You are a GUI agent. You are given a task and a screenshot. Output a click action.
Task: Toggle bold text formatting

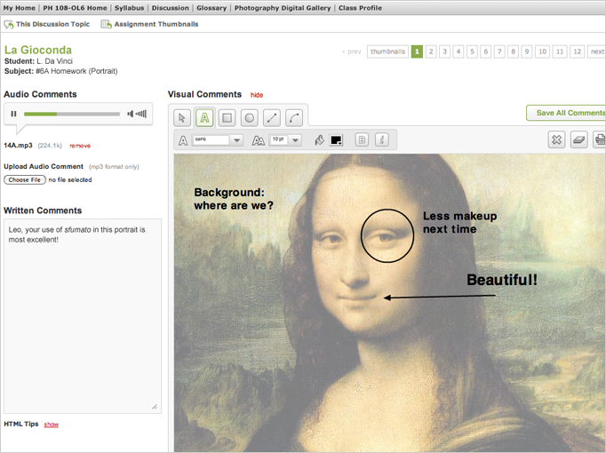tap(362, 139)
